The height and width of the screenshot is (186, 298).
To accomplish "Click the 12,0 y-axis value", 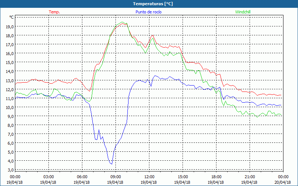I will (x=10, y=89).
